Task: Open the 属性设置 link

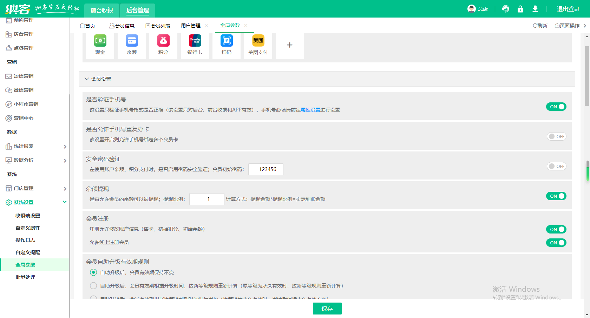Action: (x=310, y=110)
